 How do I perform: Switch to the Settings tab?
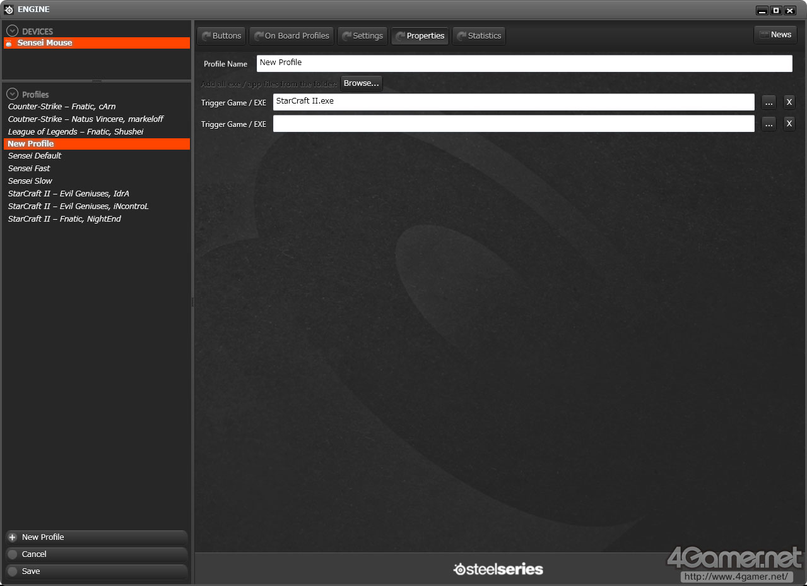(362, 36)
